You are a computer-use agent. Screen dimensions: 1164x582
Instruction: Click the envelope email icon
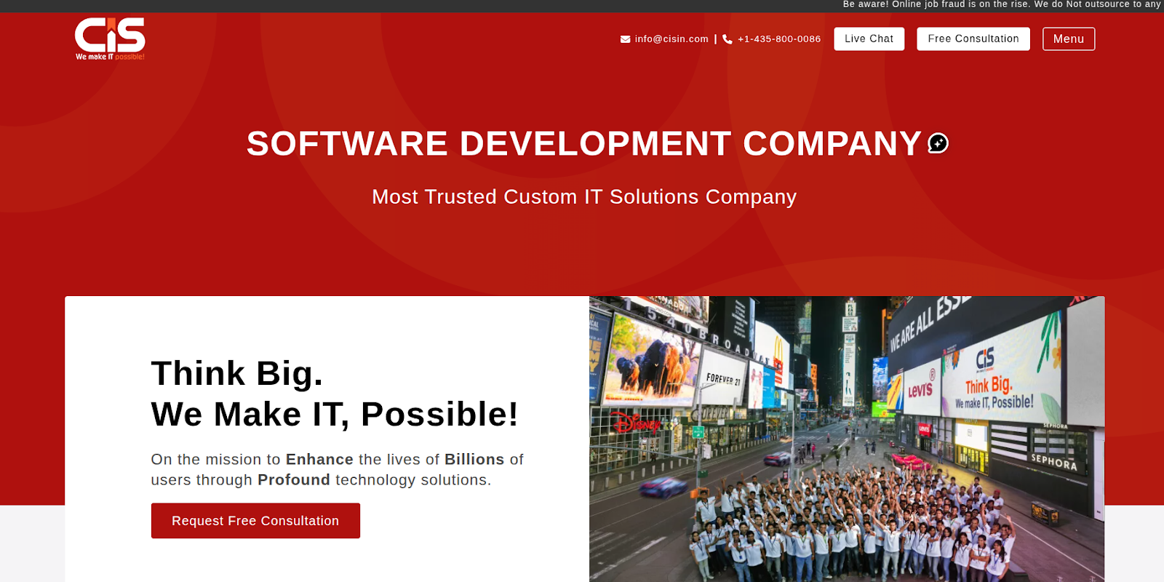click(x=625, y=39)
